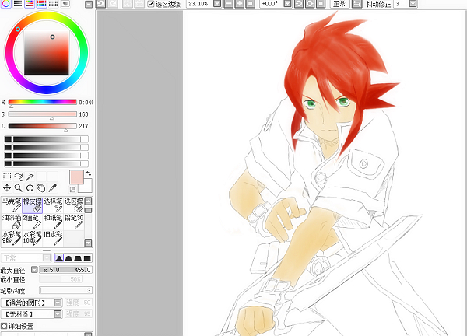This screenshot has height=336, width=467.
Task: Open the 【通常的圆形】 brush shape dropdown
Action: [x=58, y=303]
